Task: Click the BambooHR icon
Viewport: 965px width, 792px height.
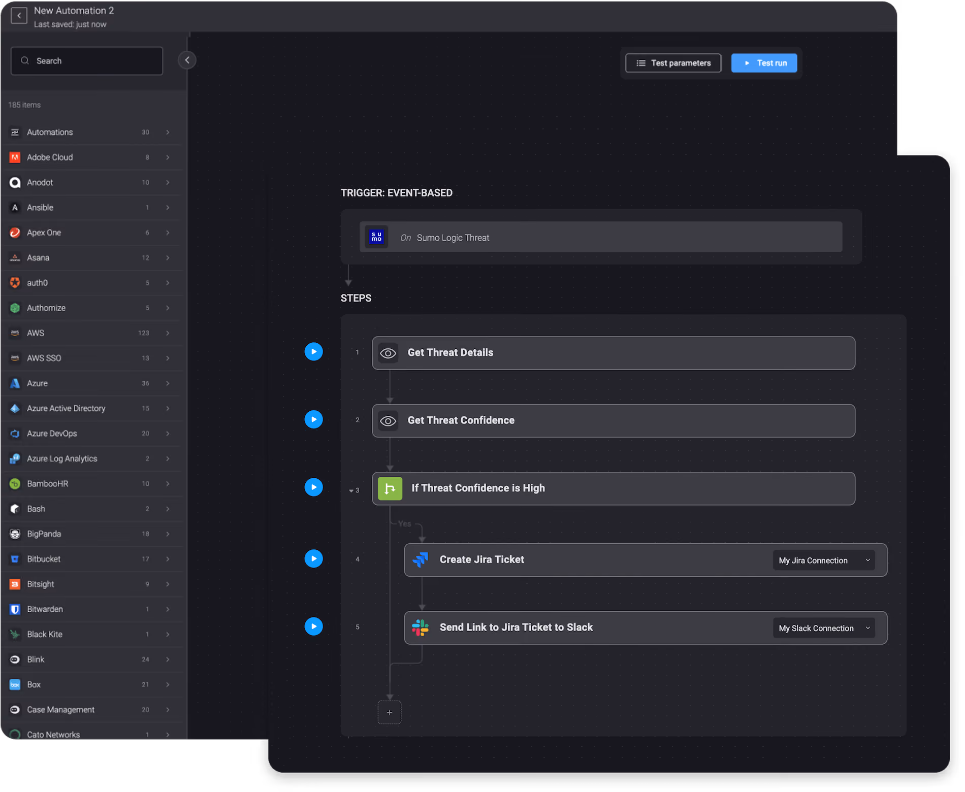Action: pyautogui.click(x=15, y=484)
